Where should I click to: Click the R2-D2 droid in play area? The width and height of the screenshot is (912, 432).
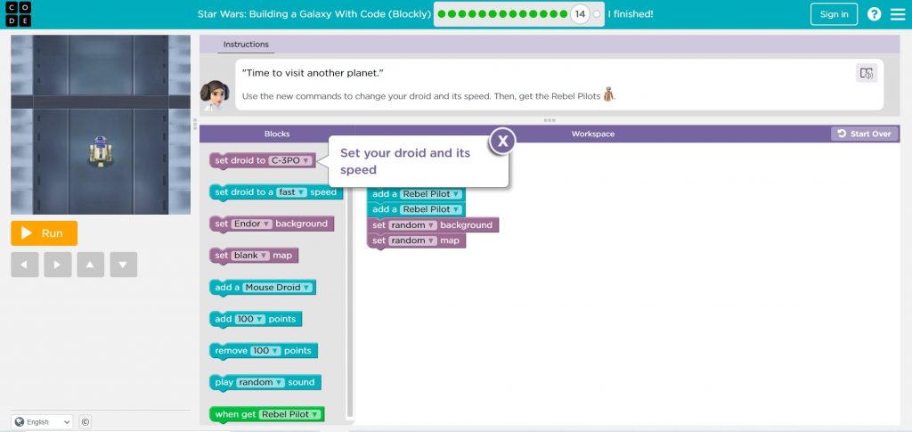click(x=101, y=151)
